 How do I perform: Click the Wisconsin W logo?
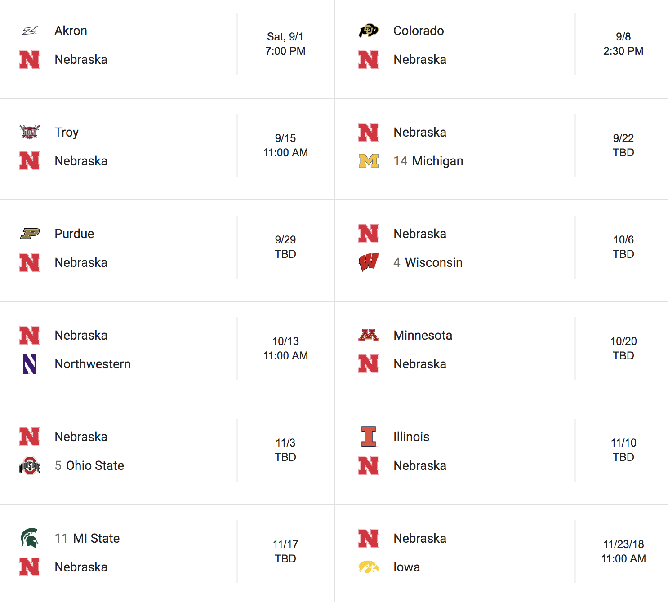[369, 262]
